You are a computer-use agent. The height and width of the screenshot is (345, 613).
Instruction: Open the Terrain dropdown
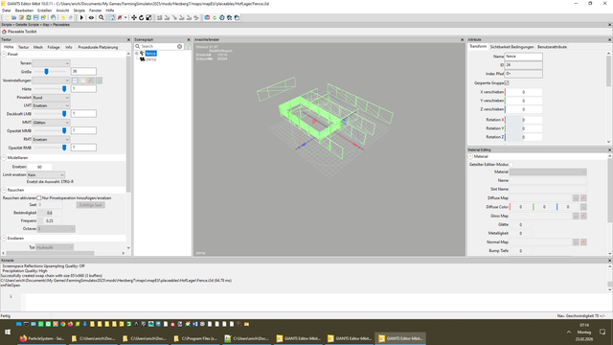coord(51,63)
